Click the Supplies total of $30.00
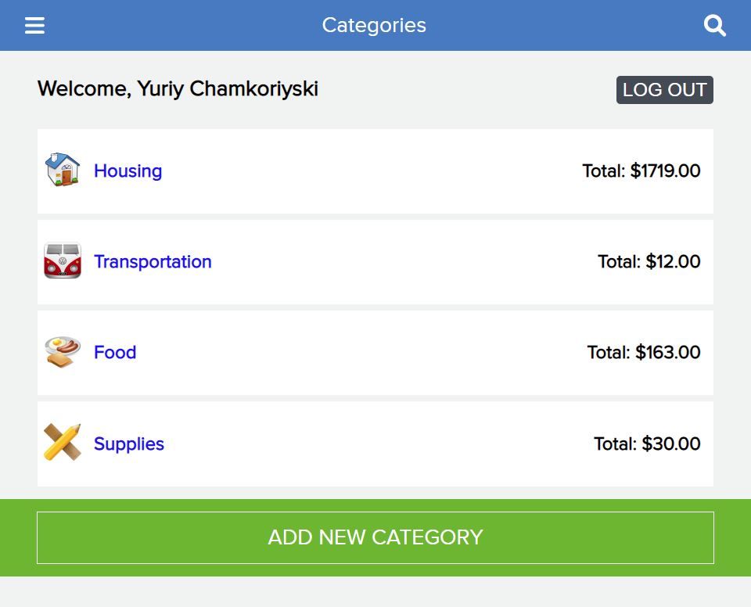This screenshot has height=607, width=751. coord(646,444)
